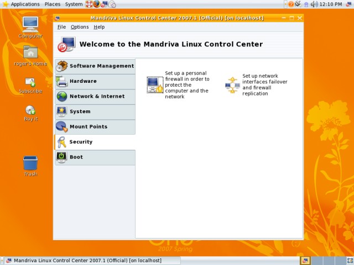Maximize the Control Center window
354x265 pixels.
coord(291,18)
